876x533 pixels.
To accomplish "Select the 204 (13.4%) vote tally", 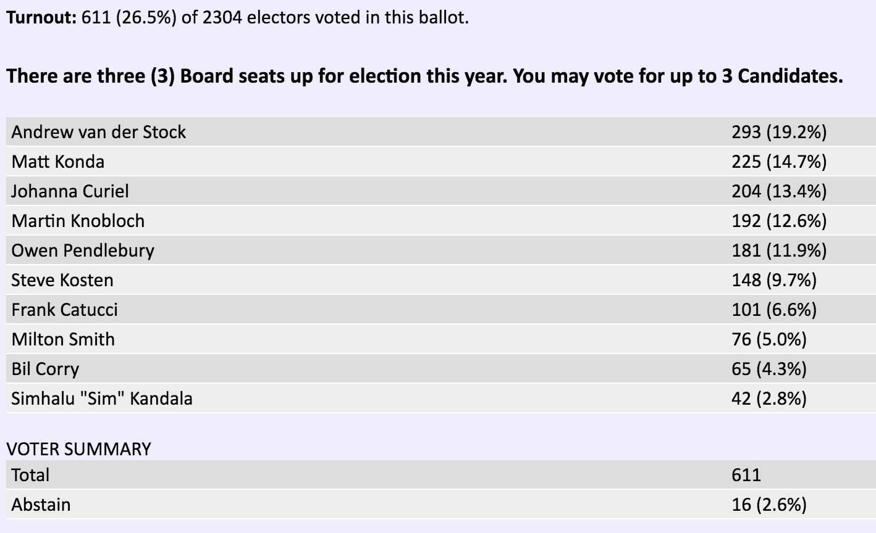I will click(x=778, y=191).
